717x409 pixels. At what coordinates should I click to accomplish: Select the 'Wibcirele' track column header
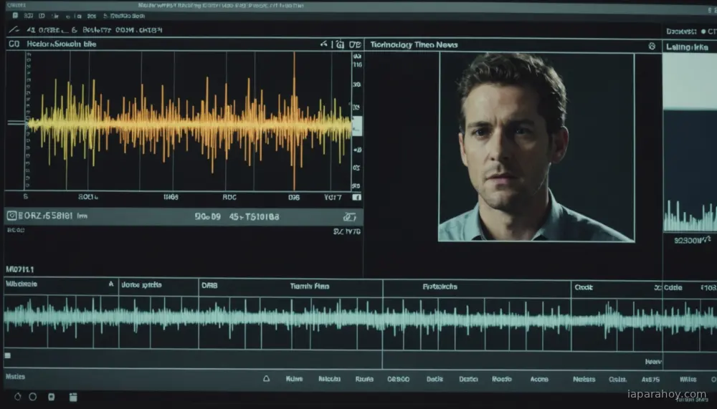pyautogui.click(x=21, y=284)
